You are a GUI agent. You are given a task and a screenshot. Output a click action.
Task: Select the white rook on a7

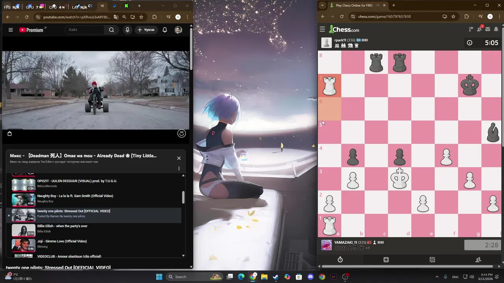point(330,86)
